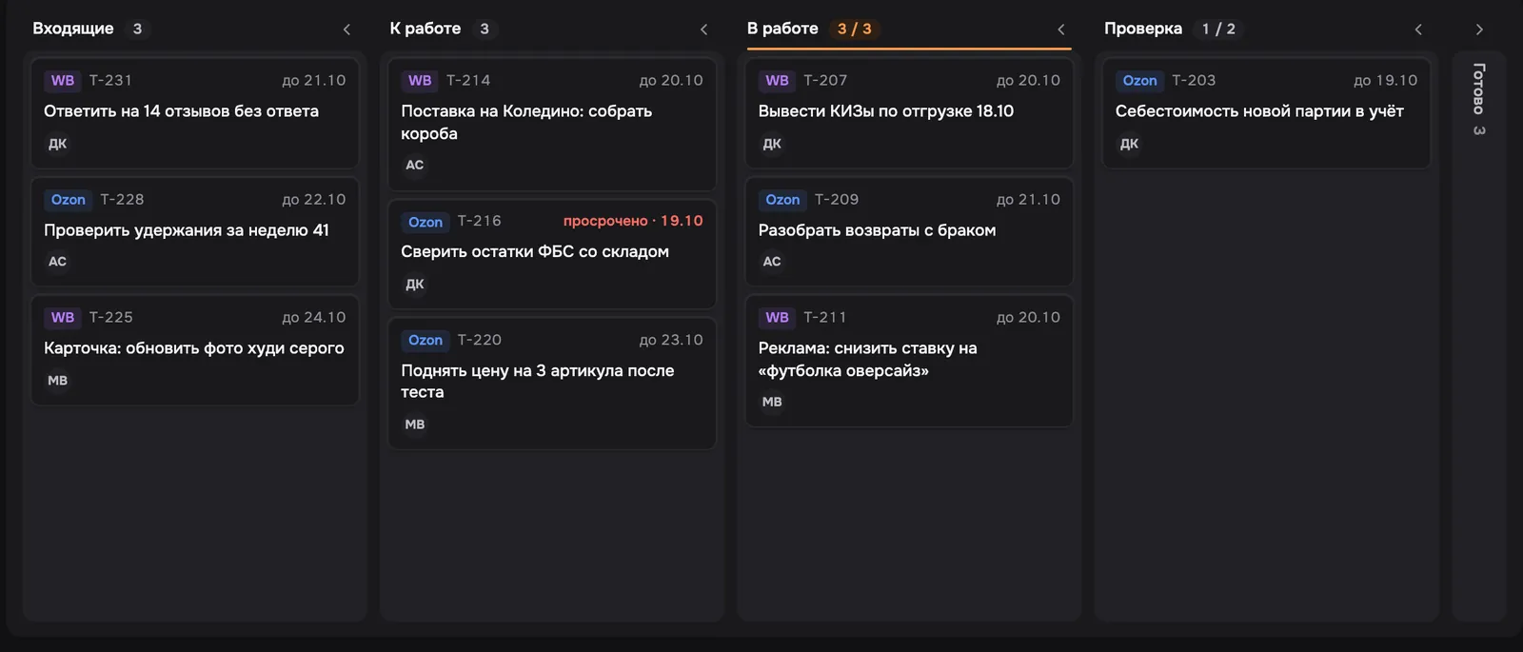Viewport: 1523px width, 652px height.
Task: Open card Ответить на 14 отзывов без ответа
Action: point(195,113)
